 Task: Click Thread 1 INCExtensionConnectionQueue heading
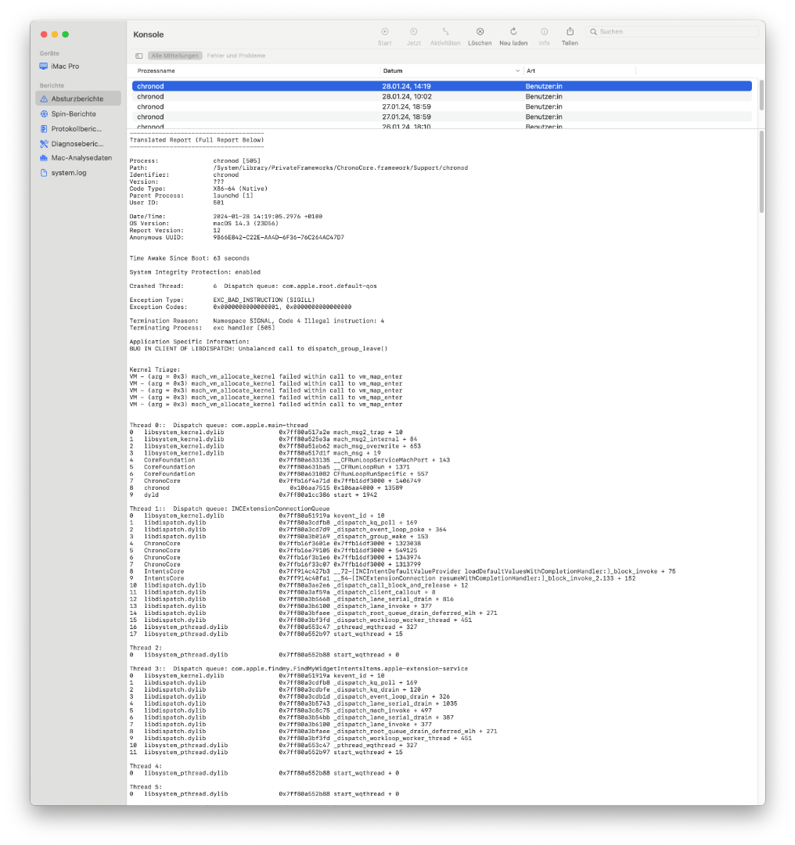click(229, 509)
